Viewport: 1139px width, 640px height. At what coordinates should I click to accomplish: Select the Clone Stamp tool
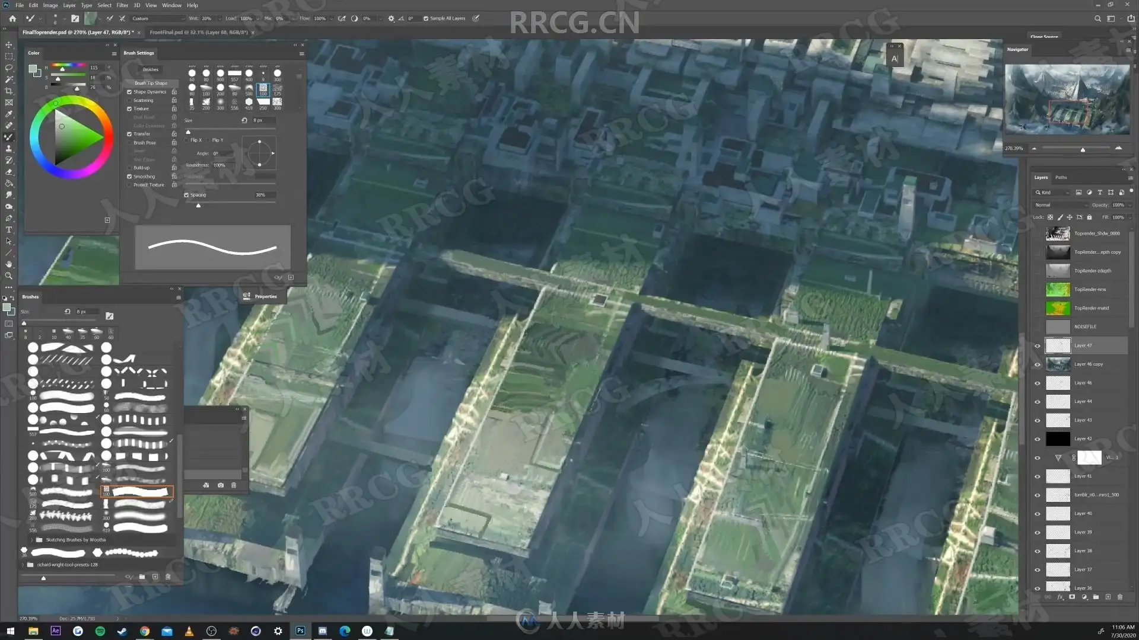(x=9, y=148)
